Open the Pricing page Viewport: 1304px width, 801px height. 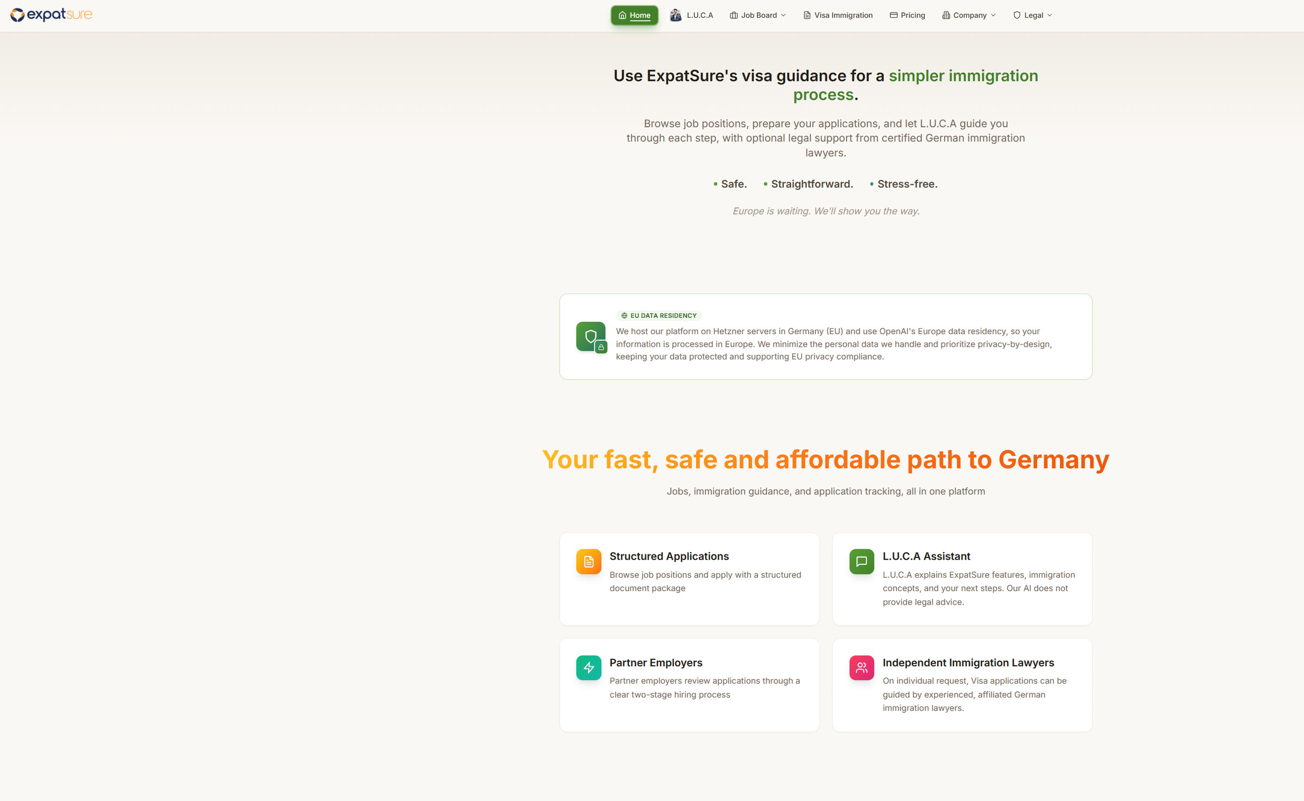click(x=907, y=15)
